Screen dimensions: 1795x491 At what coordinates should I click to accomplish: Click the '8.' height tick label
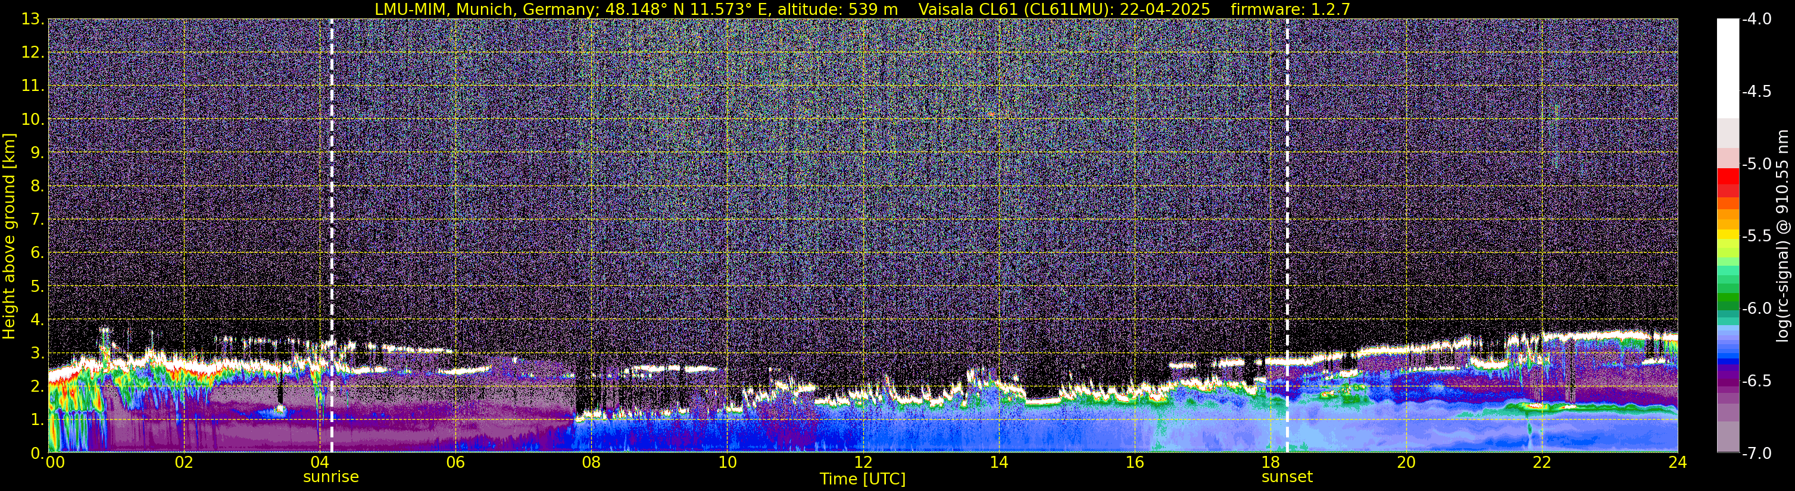coord(38,185)
